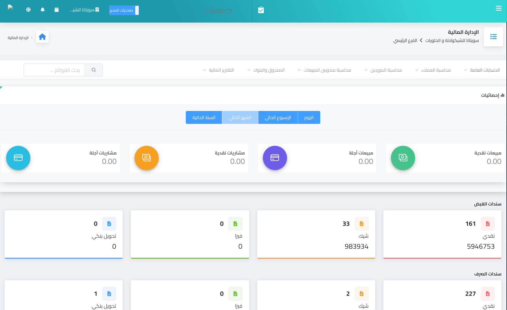Click the مشتريات آجلة label
The image size is (507, 310).
click(103, 153)
